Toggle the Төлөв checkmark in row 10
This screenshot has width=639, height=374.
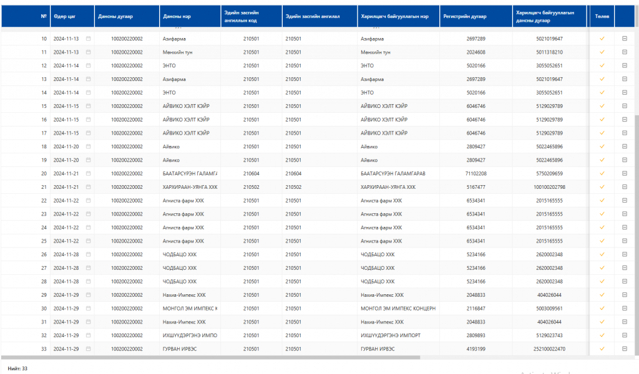pyautogui.click(x=602, y=39)
